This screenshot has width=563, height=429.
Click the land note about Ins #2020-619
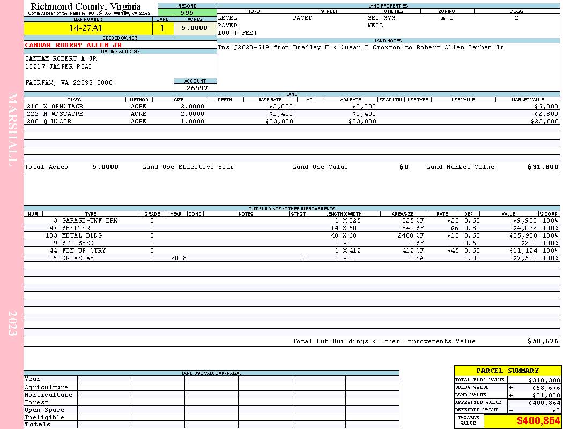pyautogui.click(x=361, y=47)
